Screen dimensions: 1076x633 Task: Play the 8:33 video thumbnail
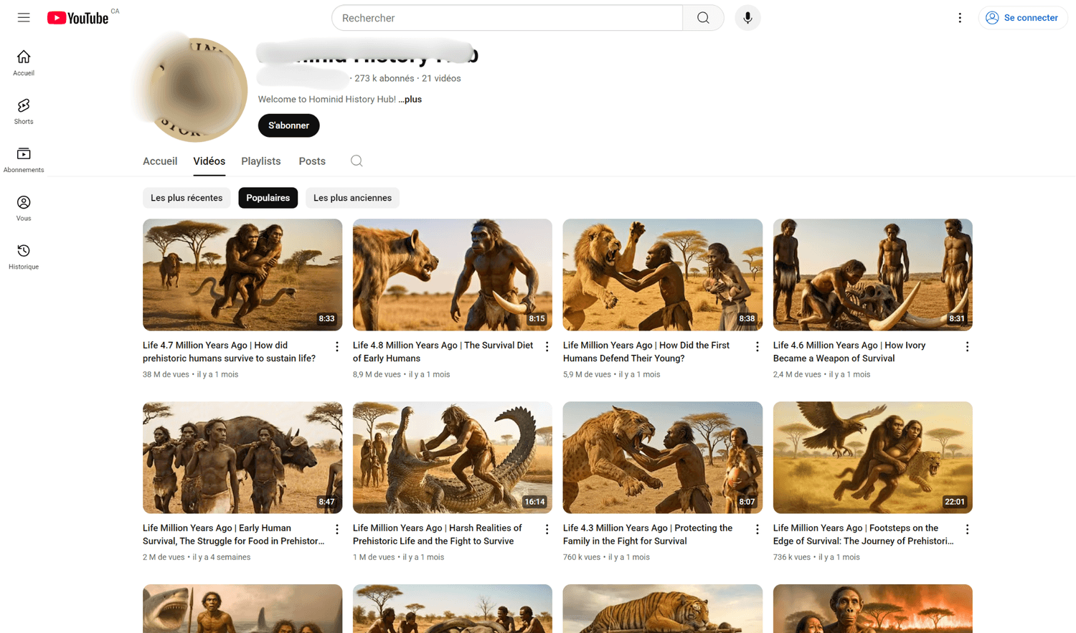click(x=242, y=275)
